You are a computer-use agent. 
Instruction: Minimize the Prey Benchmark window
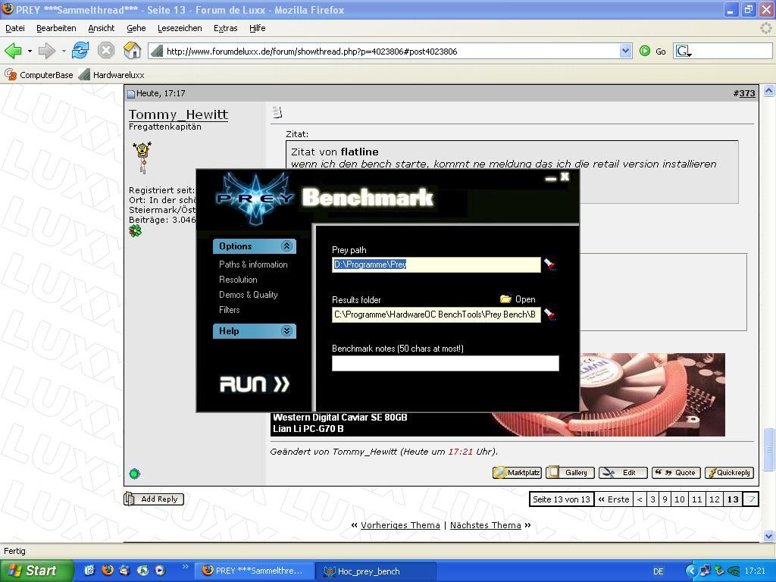click(551, 178)
